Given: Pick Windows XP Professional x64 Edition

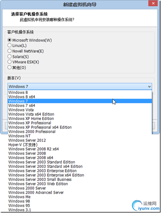Looking at the screenshot, I should pos(80,127).
